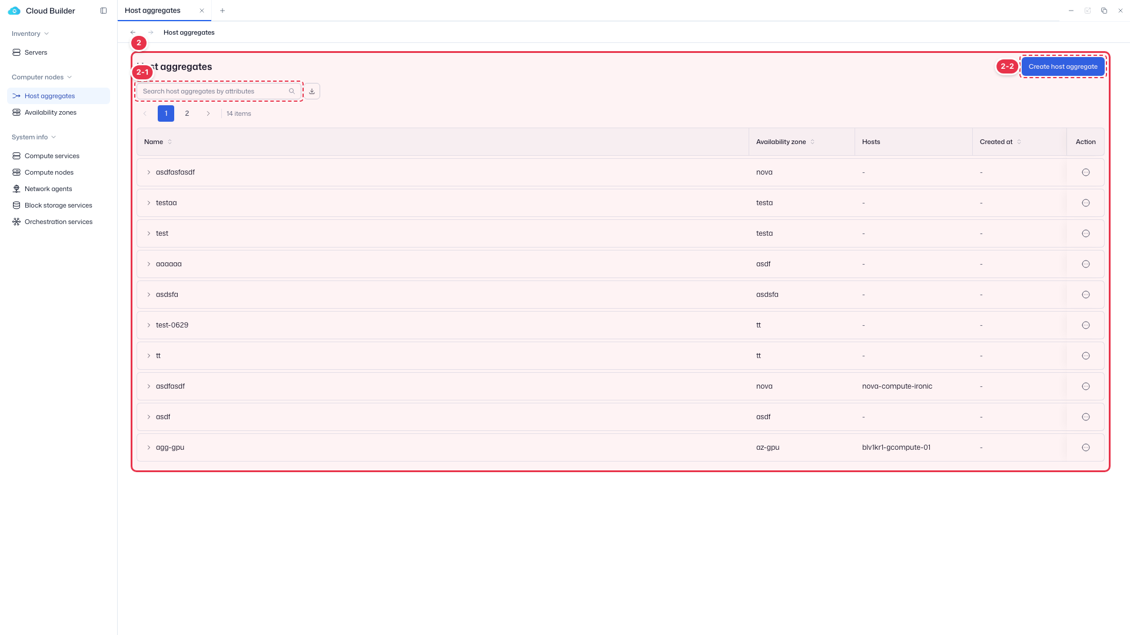The image size is (1130, 635).
Task: Expand the asdfasfasdf row
Action: pyautogui.click(x=149, y=172)
